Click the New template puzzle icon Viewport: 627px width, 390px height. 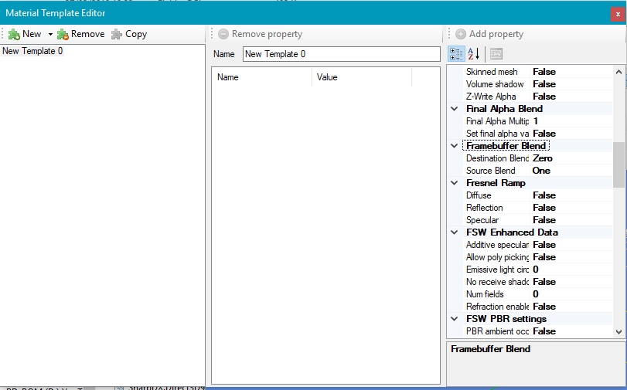click(x=14, y=34)
